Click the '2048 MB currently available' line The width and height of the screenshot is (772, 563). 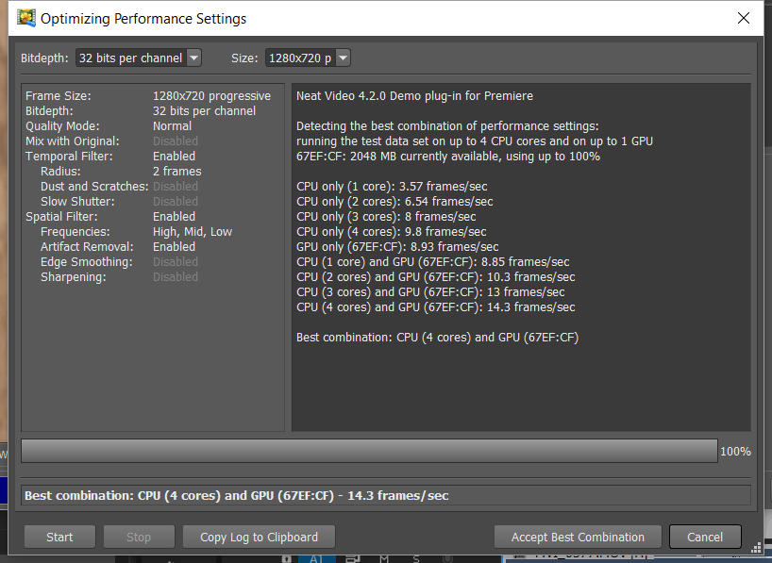(448, 157)
